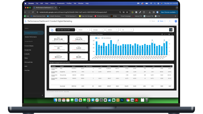Viewport: 203px width, 114px height.
Task: Click the Conduit logo at report top-right
Action: point(171,30)
